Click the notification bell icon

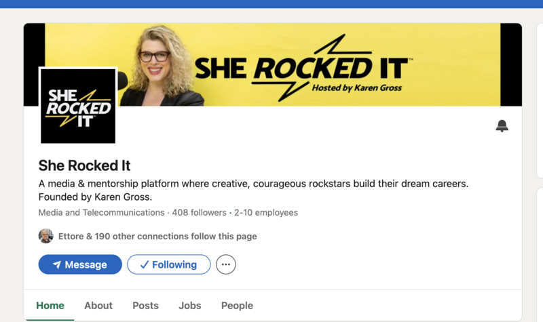pos(502,126)
